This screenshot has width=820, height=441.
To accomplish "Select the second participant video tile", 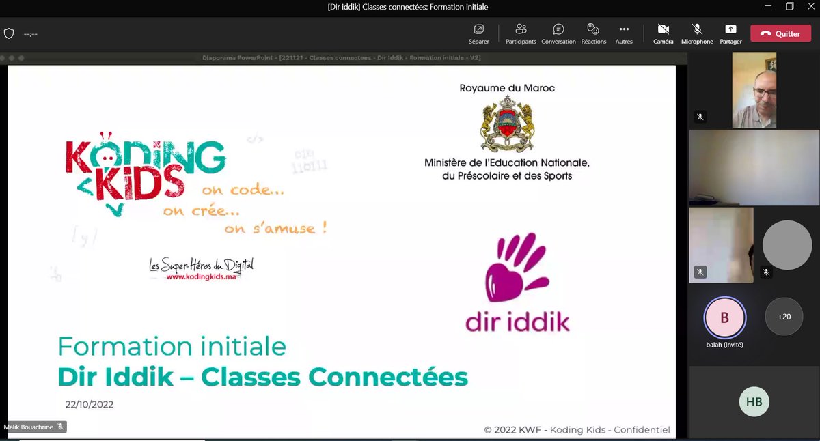I will 754,167.
